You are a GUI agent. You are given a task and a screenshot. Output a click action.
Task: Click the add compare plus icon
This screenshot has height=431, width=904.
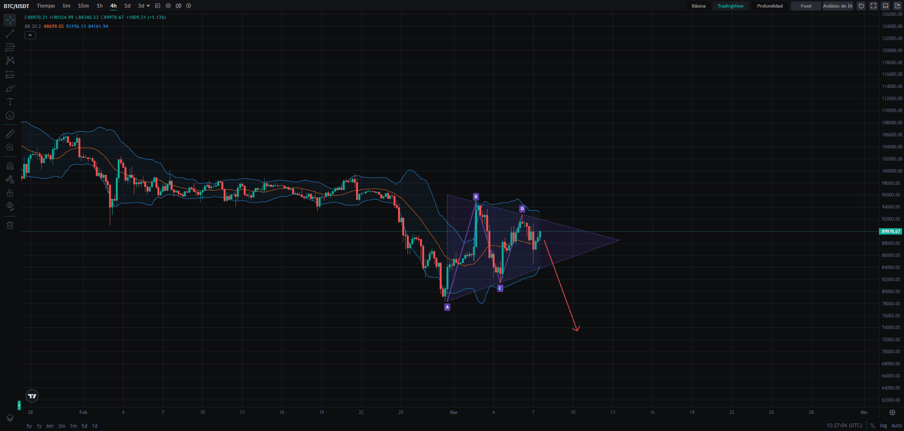[x=189, y=6]
